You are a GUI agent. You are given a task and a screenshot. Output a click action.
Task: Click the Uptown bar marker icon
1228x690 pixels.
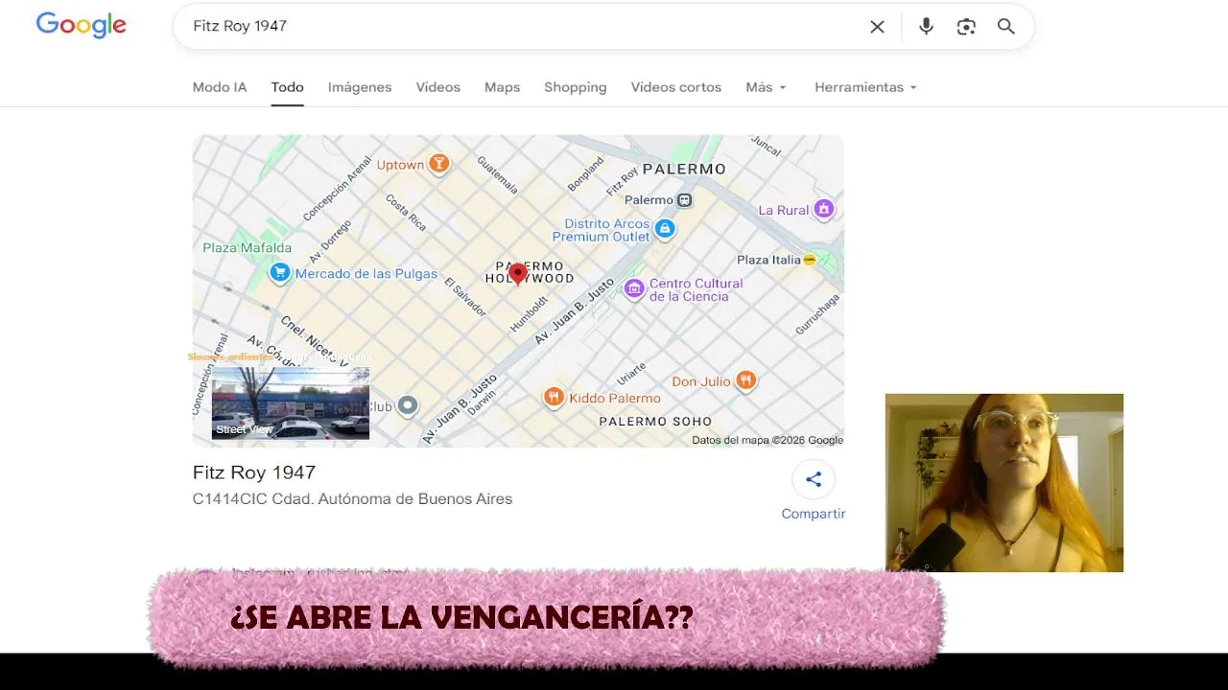[438, 164]
